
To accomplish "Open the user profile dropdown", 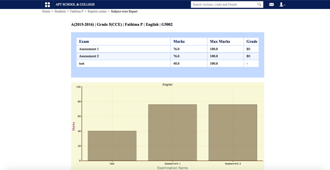I will click(282, 4).
